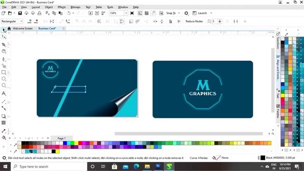Select the Connector tool

4,108
